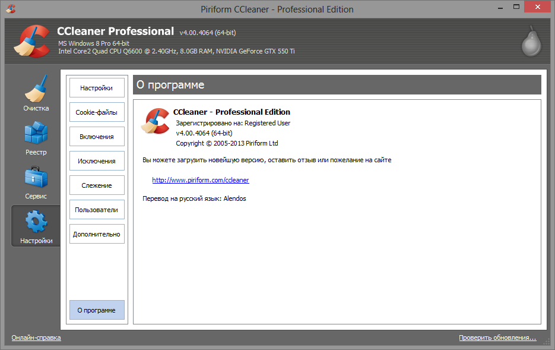The image size is (555, 350).
Task: Open the Дополнительно (Advanced) section
Action: (97, 234)
